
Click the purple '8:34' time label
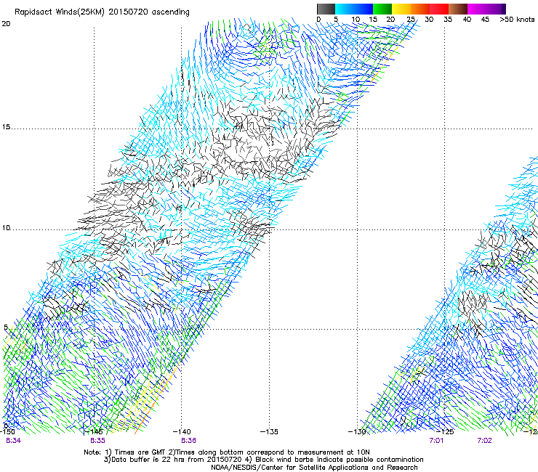tap(13, 441)
